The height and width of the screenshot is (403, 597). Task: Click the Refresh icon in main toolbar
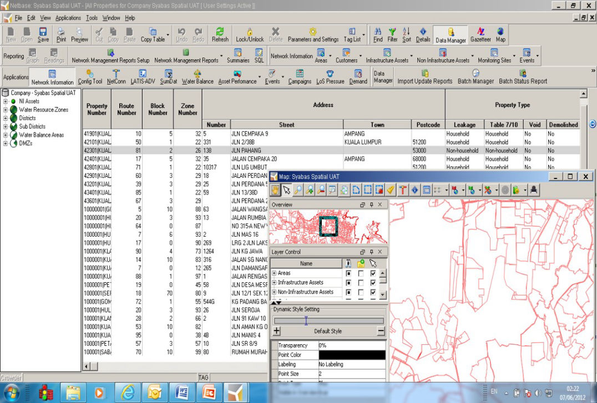[220, 34]
